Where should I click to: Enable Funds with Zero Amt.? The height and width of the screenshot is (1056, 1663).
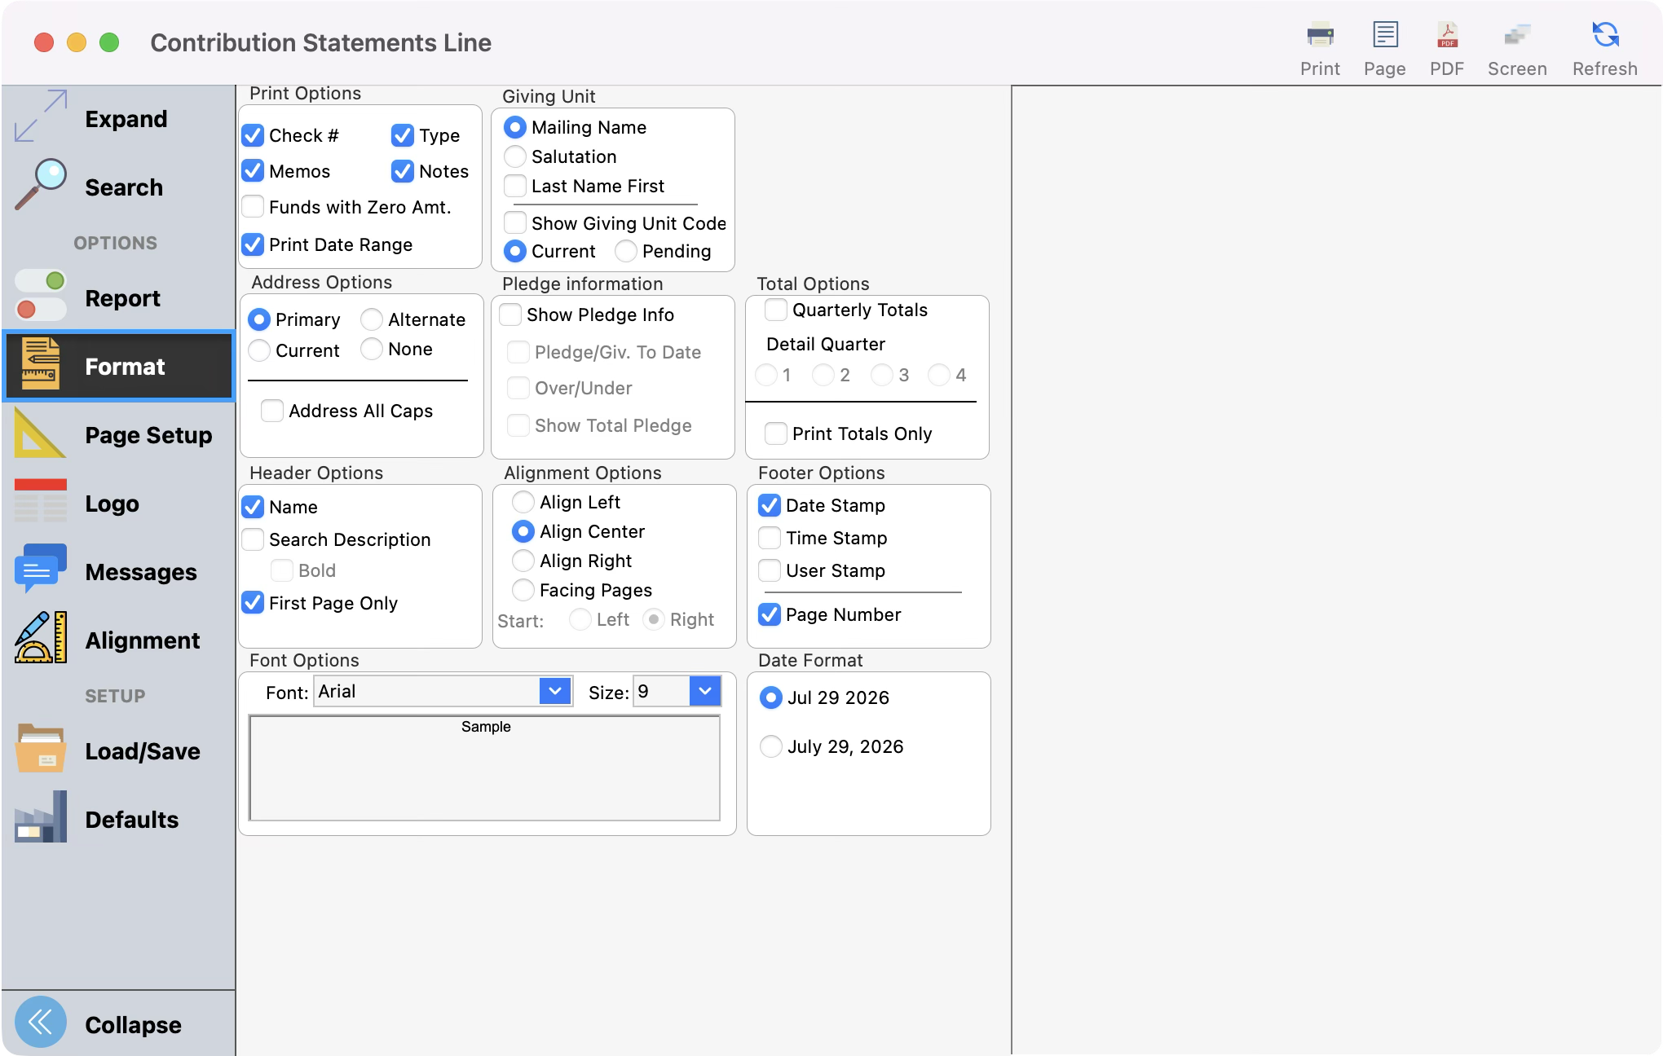(x=254, y=207)
